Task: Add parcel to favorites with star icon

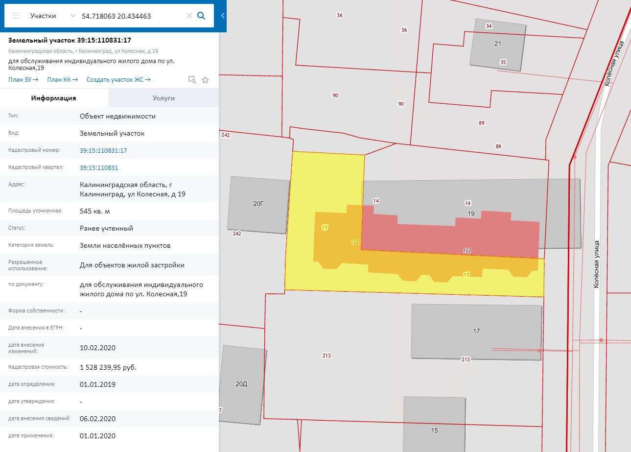Action: click(205, 80)
